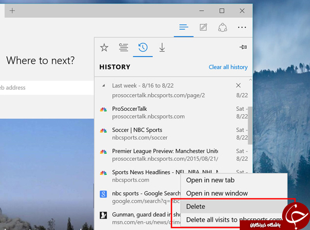Click the MSN icon beside Gunman entry
Screen dimensions: 310x230
[x=103, y=215]
